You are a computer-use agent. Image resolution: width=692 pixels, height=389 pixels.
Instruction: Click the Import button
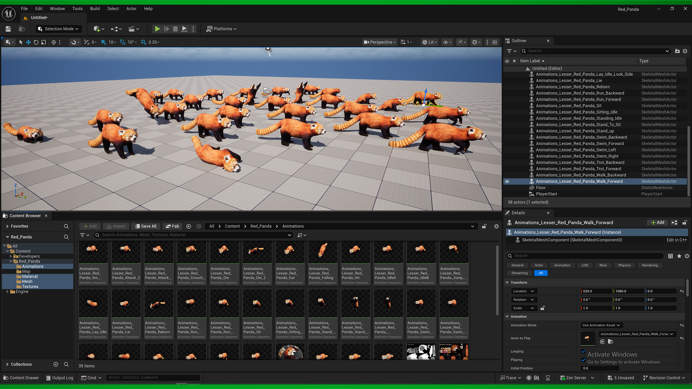pyautogui.click(x=115, y=226)
